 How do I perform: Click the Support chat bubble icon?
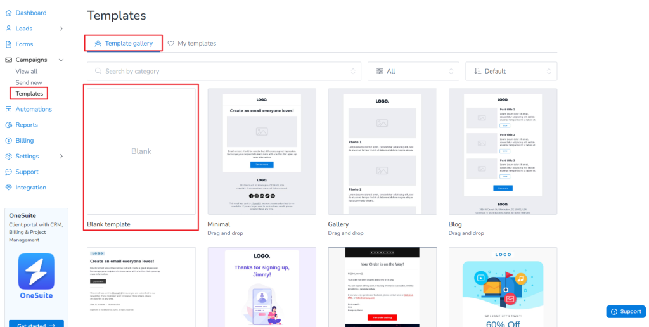point(8,172)
